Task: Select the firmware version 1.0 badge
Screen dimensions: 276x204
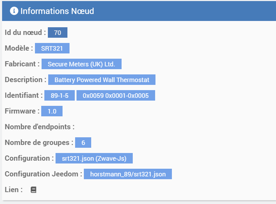Action: 52,111
